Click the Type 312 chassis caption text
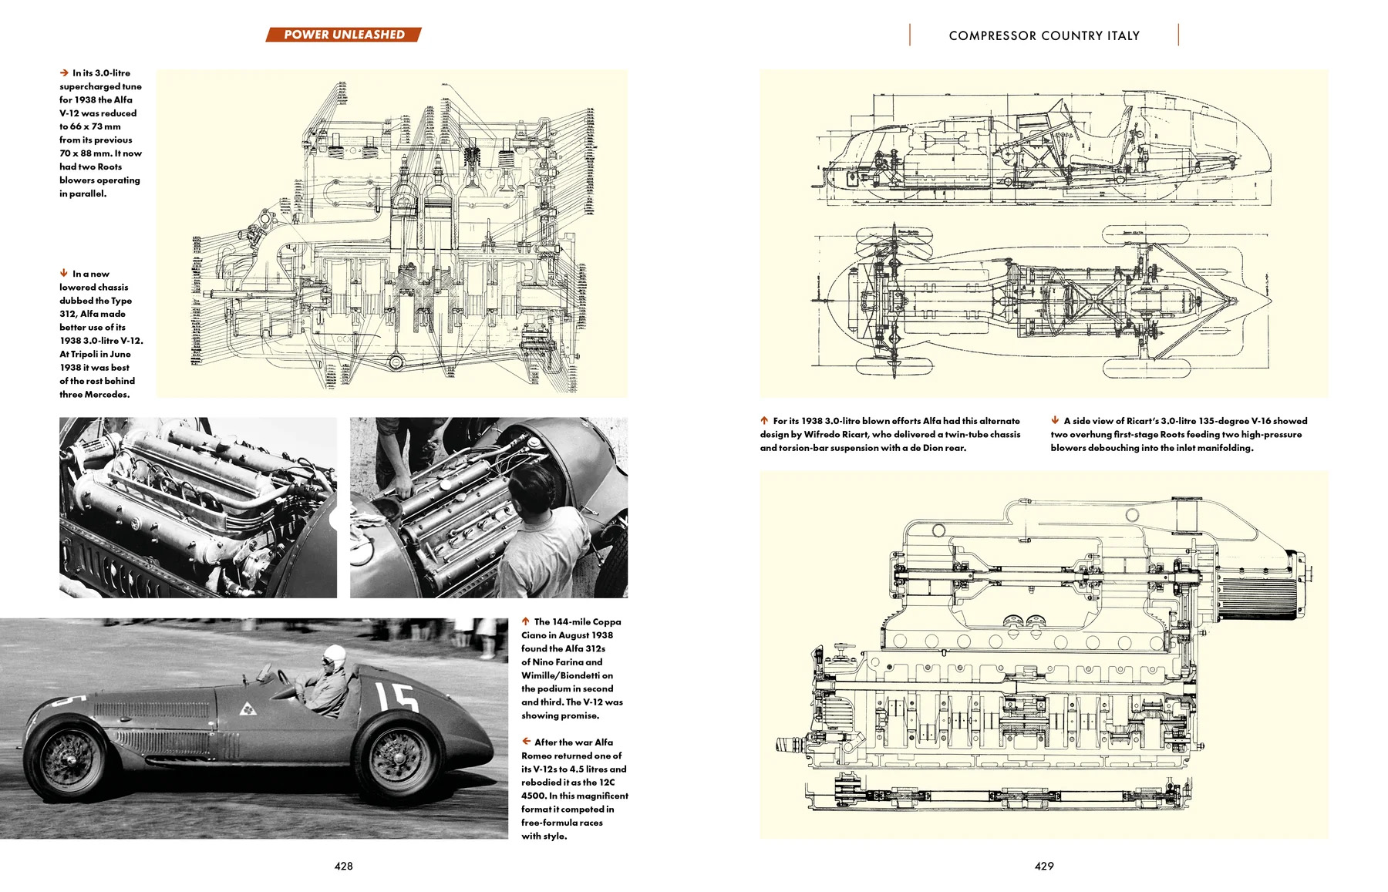The width and height of the screenshot is (1388, 892). (101, 334)
